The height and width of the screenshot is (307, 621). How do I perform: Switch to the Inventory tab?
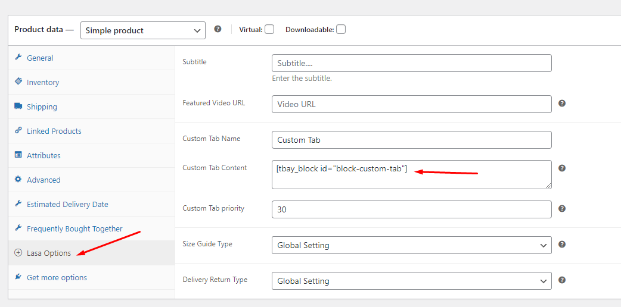point(43,83)
